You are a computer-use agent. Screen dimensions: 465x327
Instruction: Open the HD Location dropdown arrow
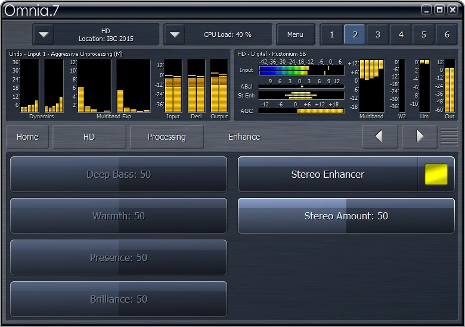(44, 34)
